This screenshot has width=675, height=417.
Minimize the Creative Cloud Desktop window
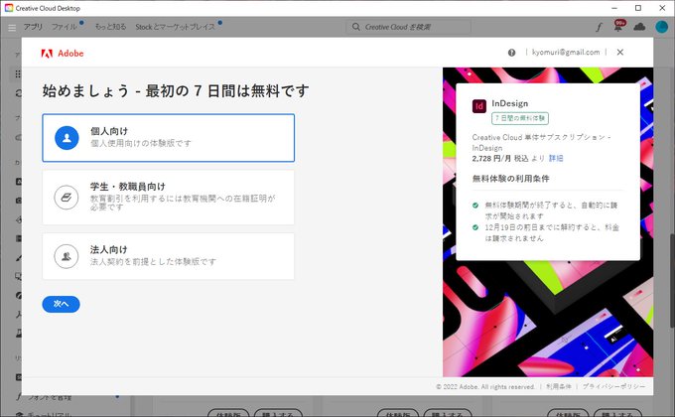(x=614, y=8)
